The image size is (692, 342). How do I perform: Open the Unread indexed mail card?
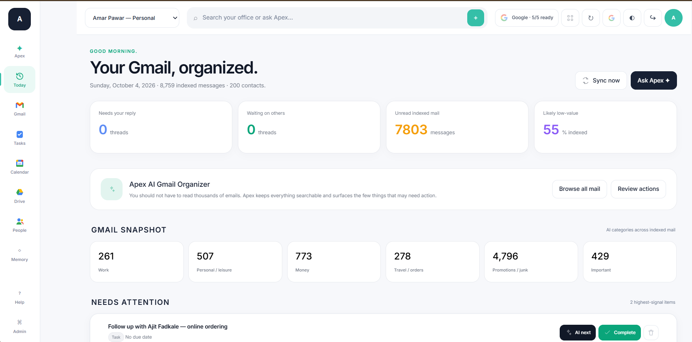pyautogui.click(x=457, y=127)
